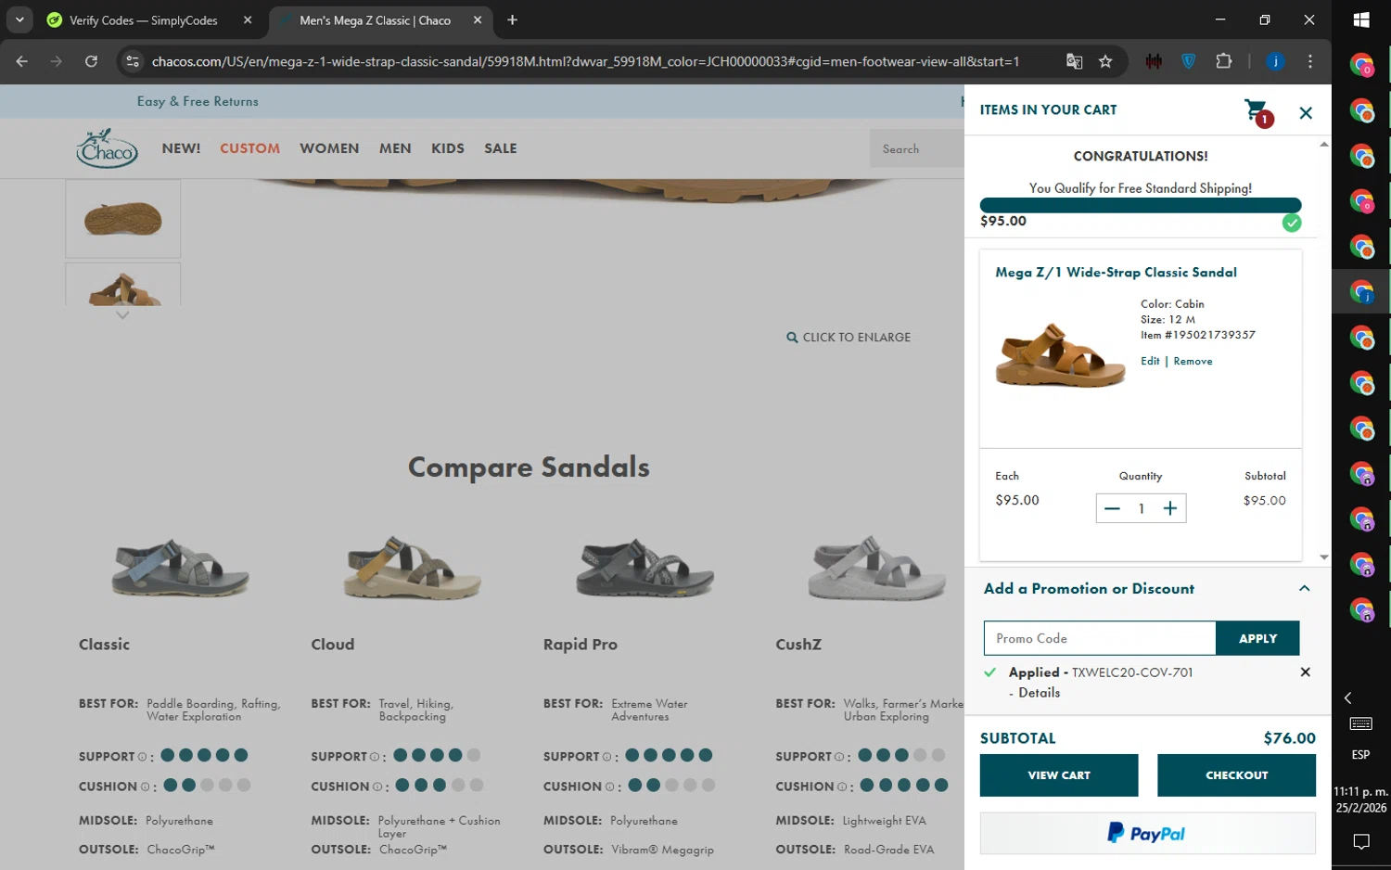This screenshot has height=870, width=1391.
Task: Open the Chrome three-dot menu
Action: tap(1309, 61)
